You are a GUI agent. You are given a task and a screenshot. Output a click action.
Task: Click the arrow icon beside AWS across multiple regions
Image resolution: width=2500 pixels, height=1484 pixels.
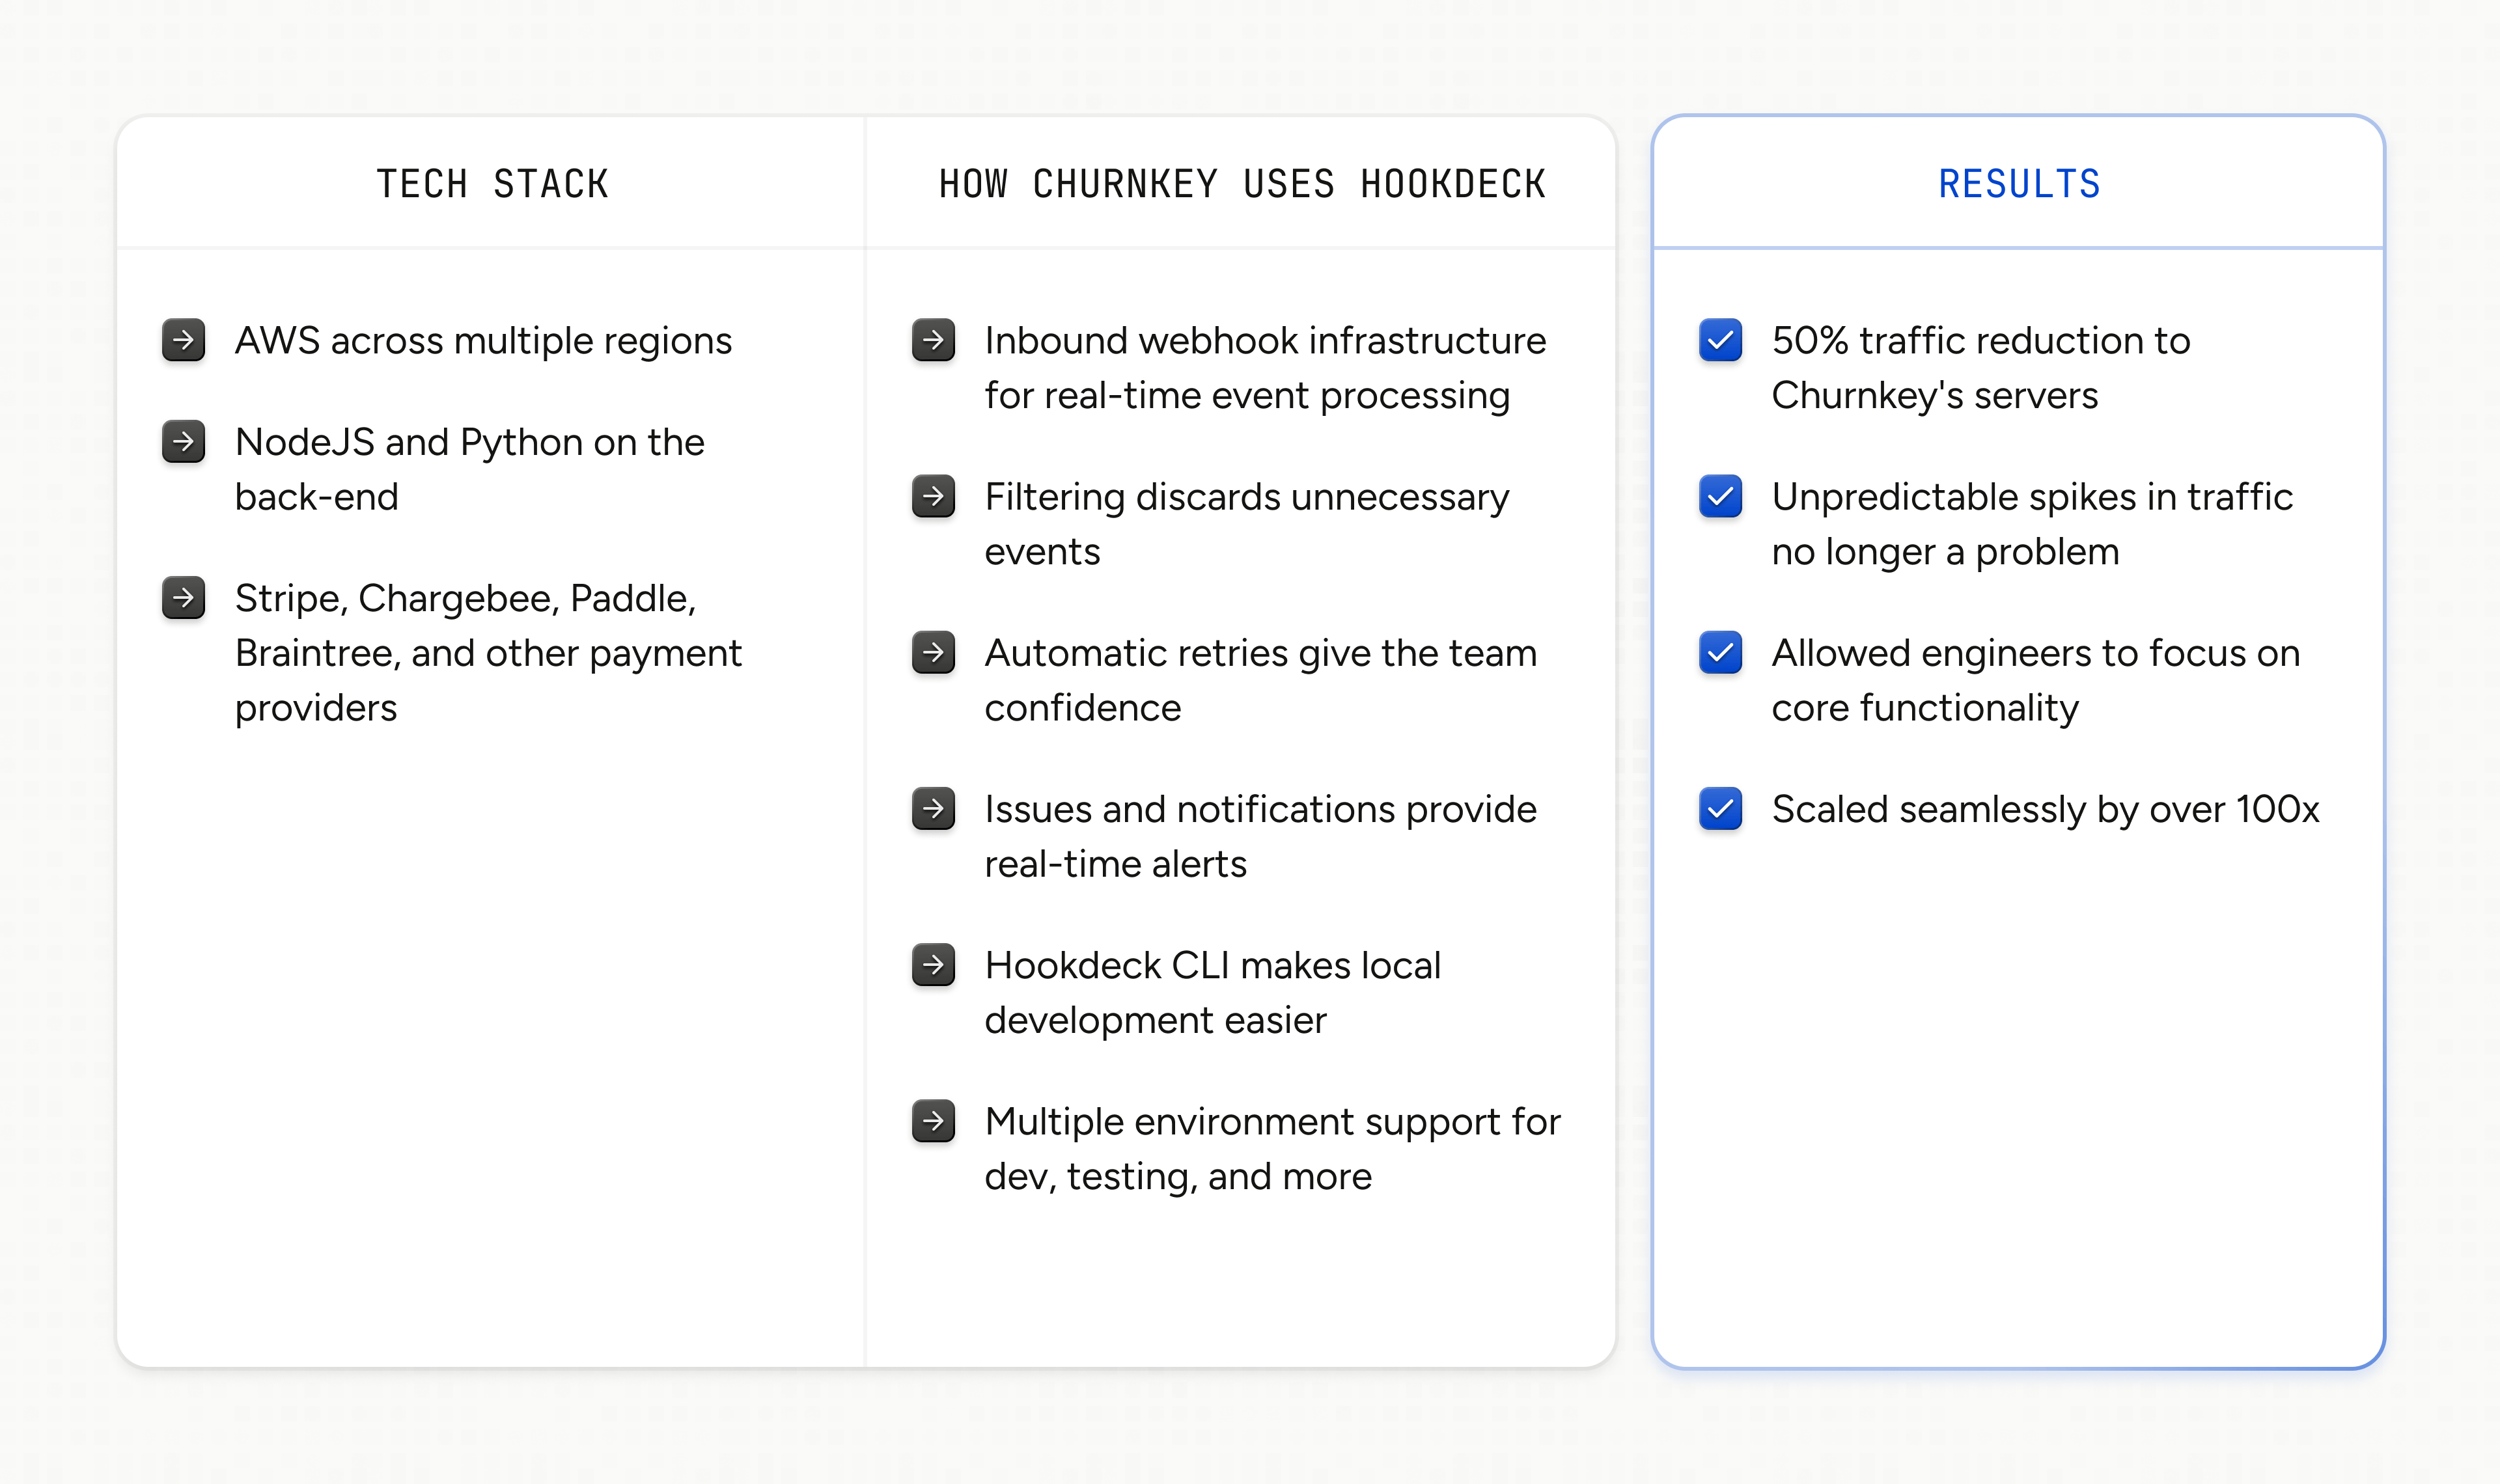point(183,341)
